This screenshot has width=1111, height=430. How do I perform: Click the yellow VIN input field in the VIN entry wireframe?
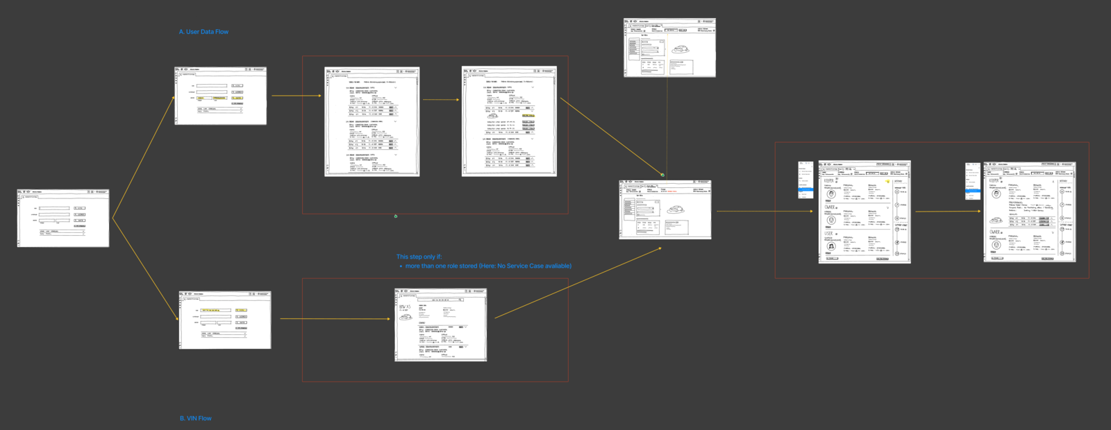[216, 310]
